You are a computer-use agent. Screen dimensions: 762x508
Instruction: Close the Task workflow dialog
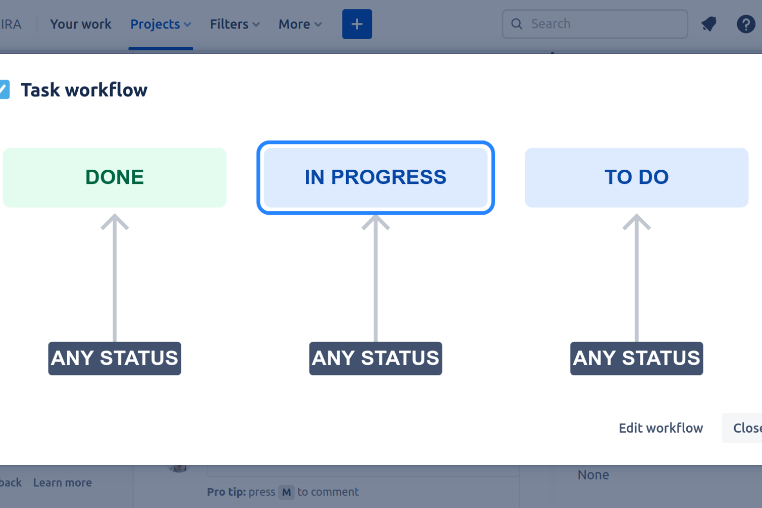tap(742, 428)
